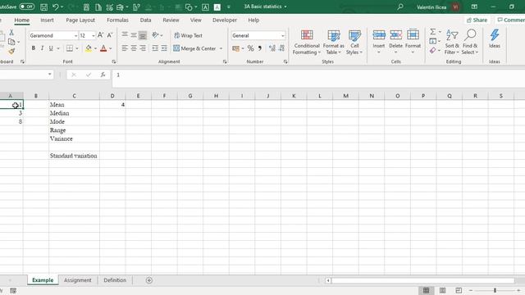This screenshot has width=525, height=295.
Task: Click the Share button
Action: (477, 20)
